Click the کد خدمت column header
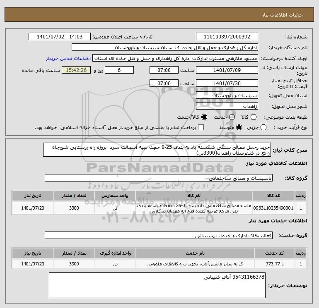Image resolution: width=319 pixels, height=308 pixels. click(x=274, y=253)
